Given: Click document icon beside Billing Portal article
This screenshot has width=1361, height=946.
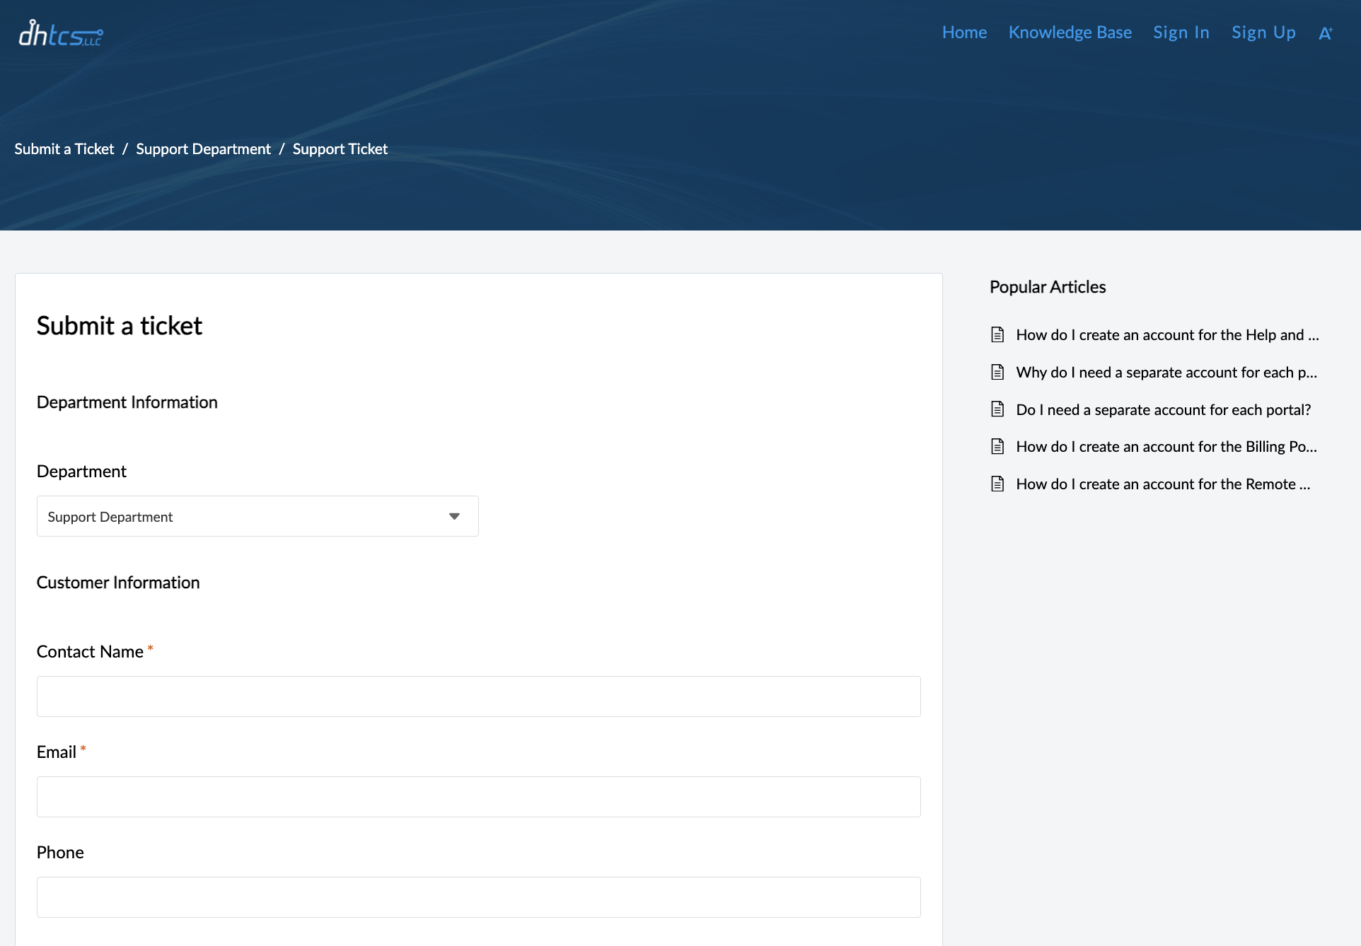Looking at the screenshot, I should click(x=997, y=446).
